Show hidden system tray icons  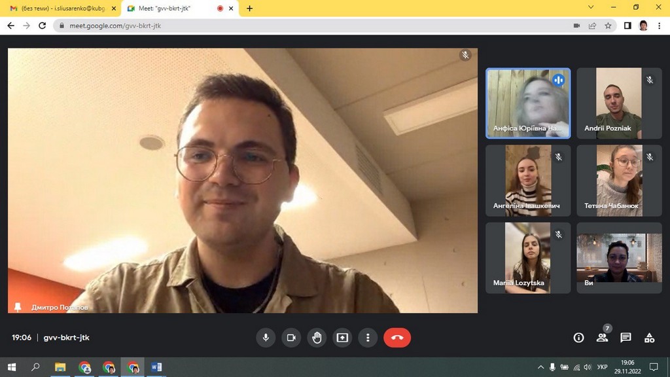coord(540,367)
